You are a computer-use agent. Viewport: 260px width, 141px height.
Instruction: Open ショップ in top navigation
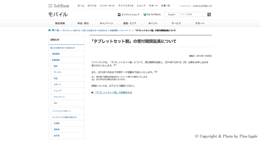pos(141,6)
